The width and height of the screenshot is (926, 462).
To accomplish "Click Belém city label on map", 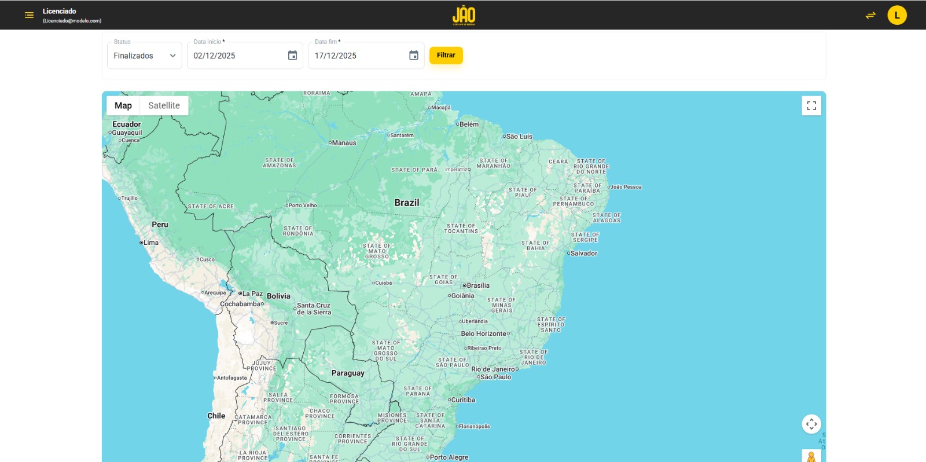I will [x=469, y=124].
